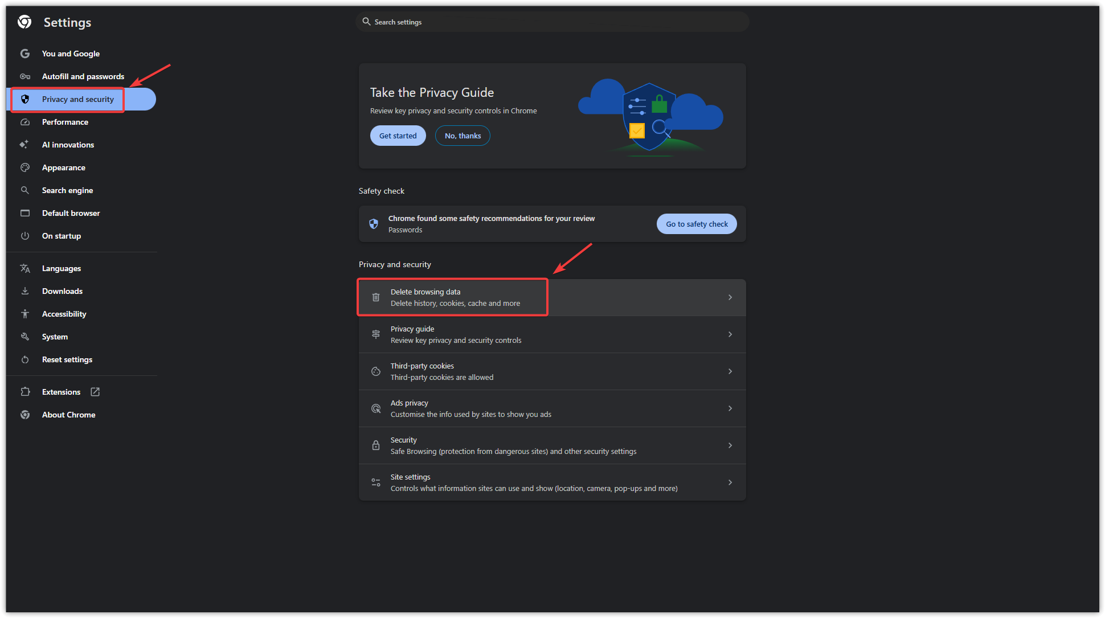Select Search engine in sidebar

click(x=67, y=190)
